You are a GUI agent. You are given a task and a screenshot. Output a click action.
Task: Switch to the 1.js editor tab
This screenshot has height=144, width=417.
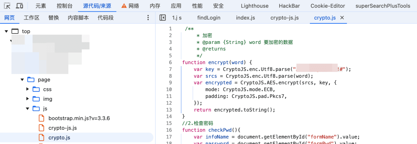(x=177, y=18)
